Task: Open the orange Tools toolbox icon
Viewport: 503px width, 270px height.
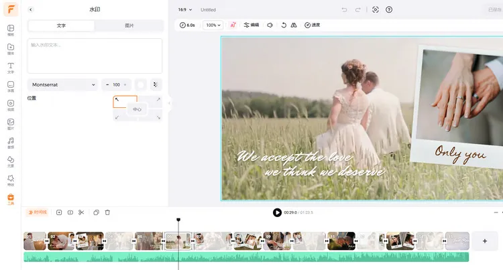Action: 11,199
